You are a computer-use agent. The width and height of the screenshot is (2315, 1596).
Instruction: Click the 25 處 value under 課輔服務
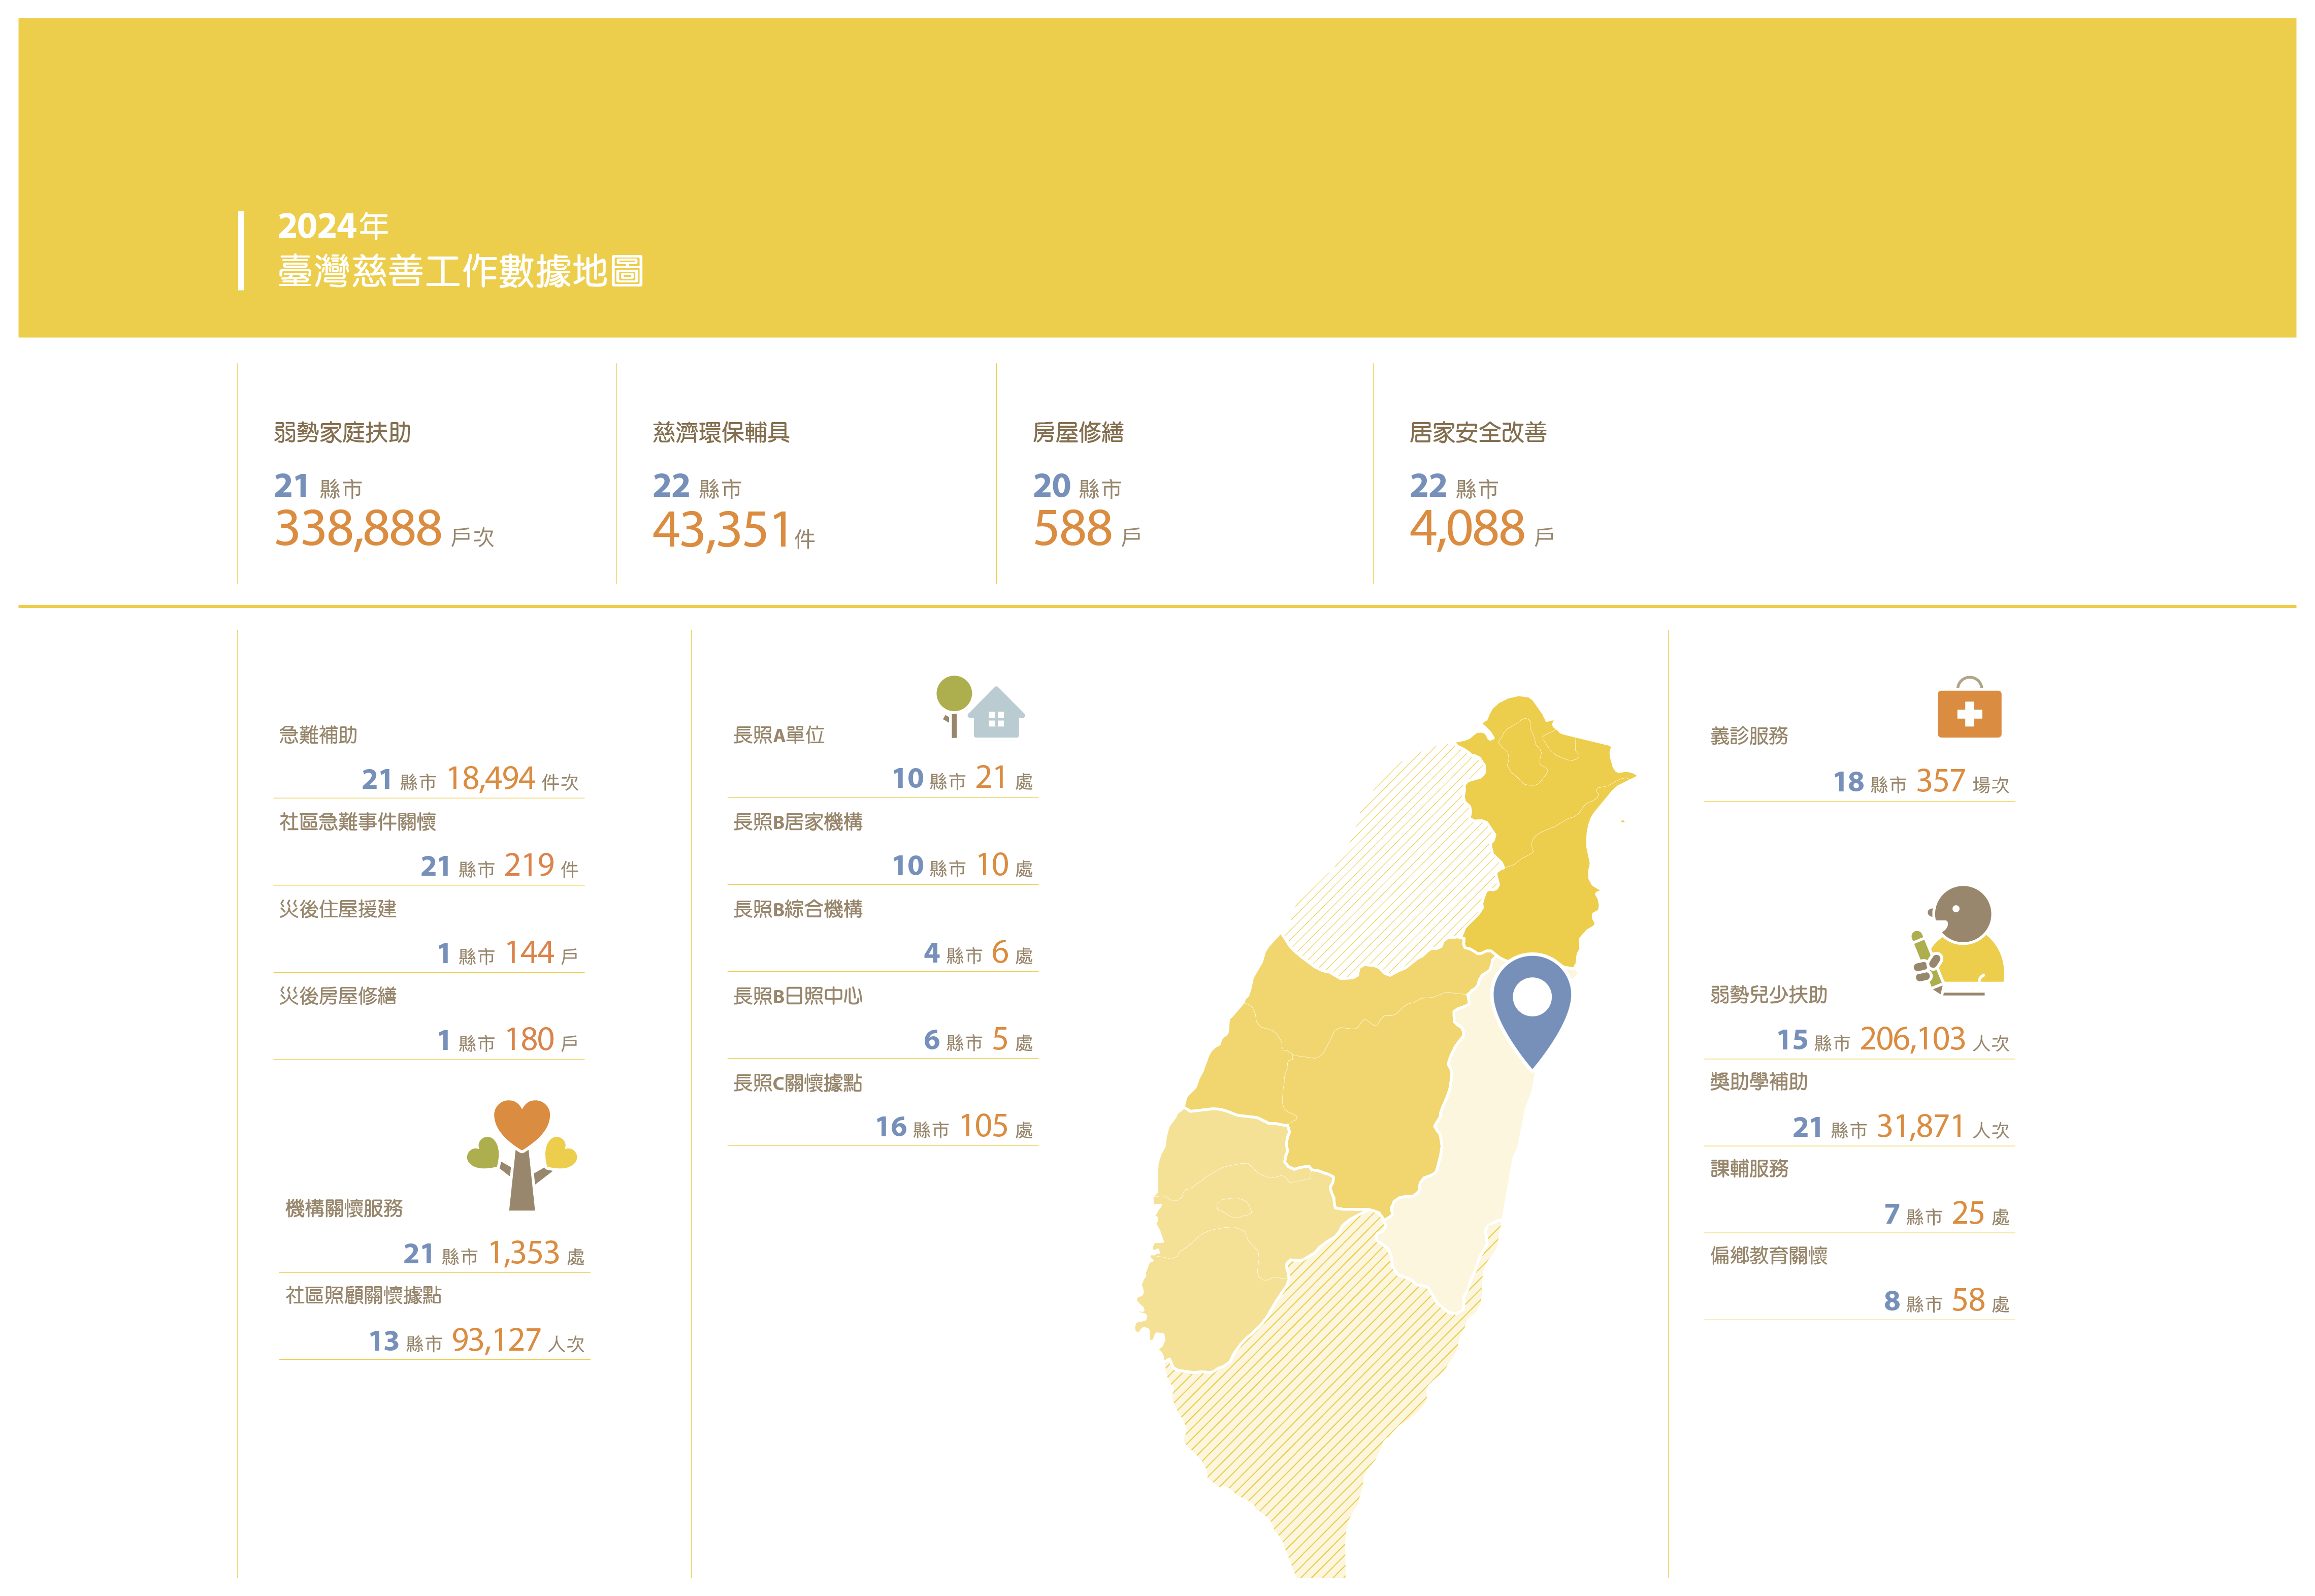point(1980,1213)
